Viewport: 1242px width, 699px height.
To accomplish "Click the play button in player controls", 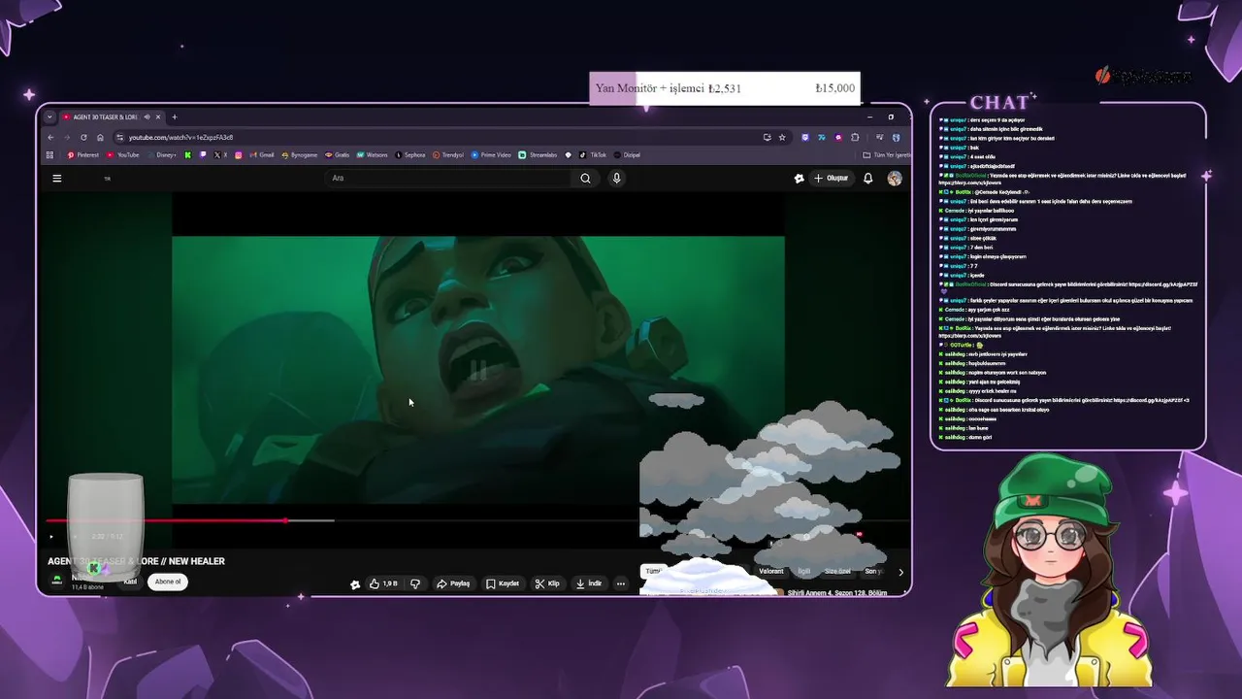I will pos(51,537).
